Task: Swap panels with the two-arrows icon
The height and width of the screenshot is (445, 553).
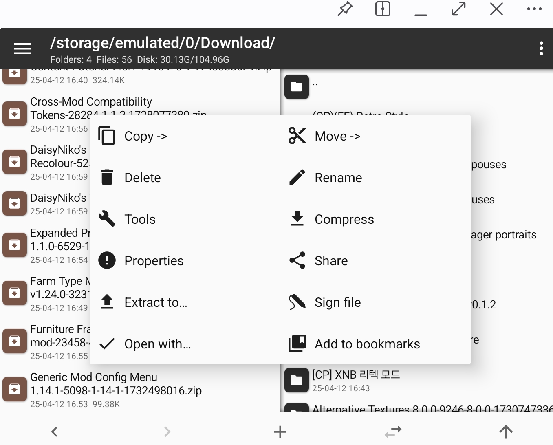Action: coord(393,432)
